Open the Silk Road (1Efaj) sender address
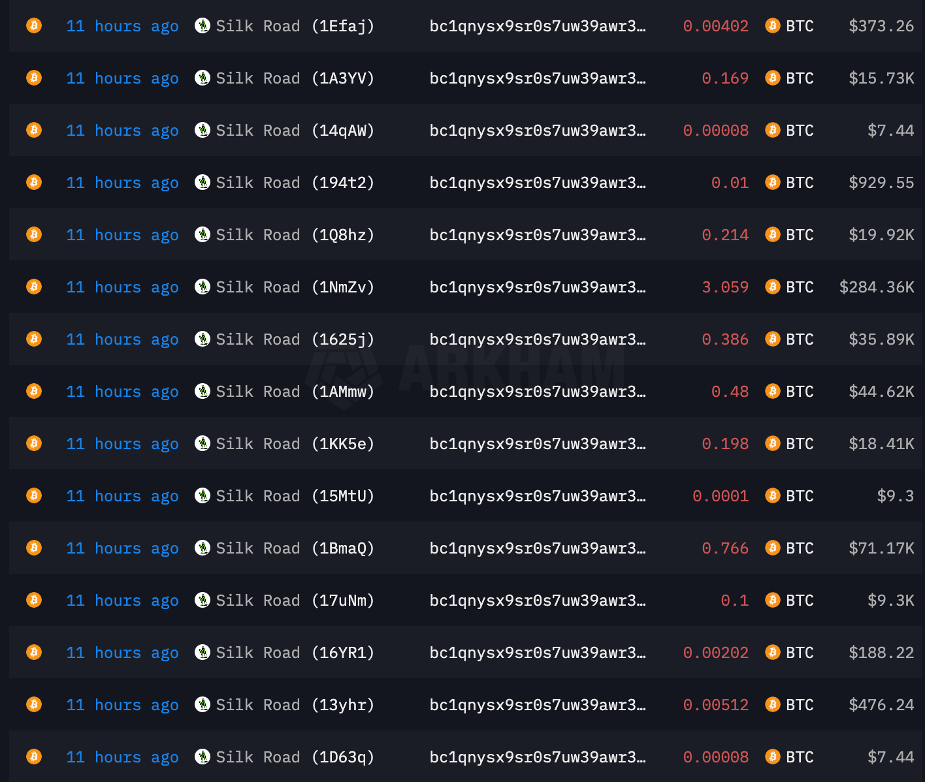Viewport: 925px width, 782px height. coord(295,26)
